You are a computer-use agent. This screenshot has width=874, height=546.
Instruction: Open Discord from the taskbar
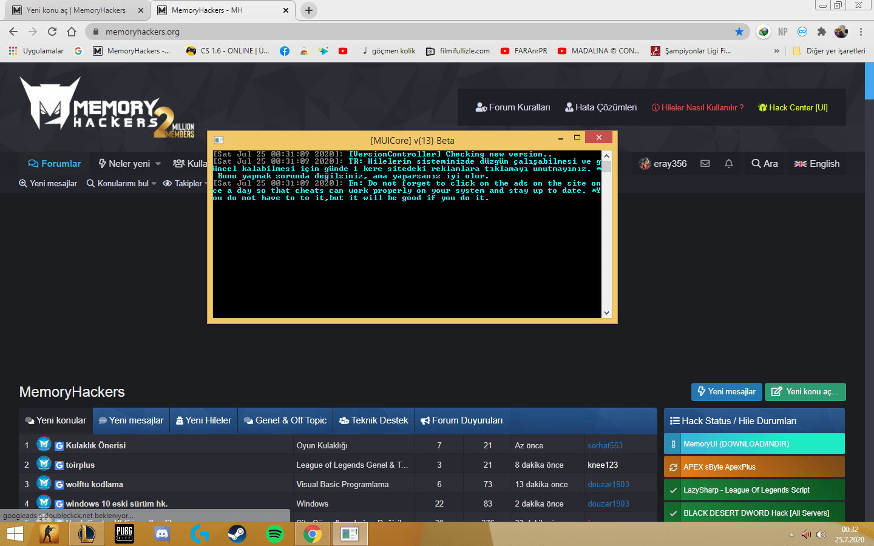[x=162, y=534]
